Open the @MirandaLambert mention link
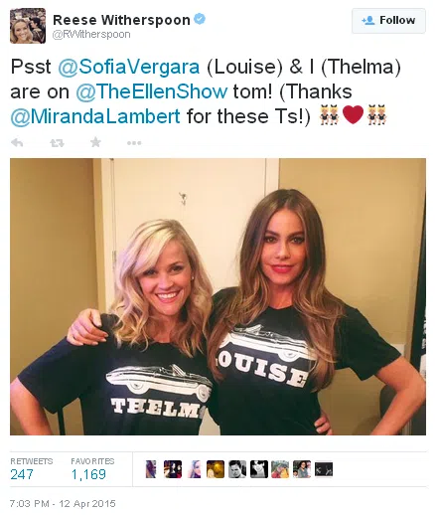 [x=95, y=116]
